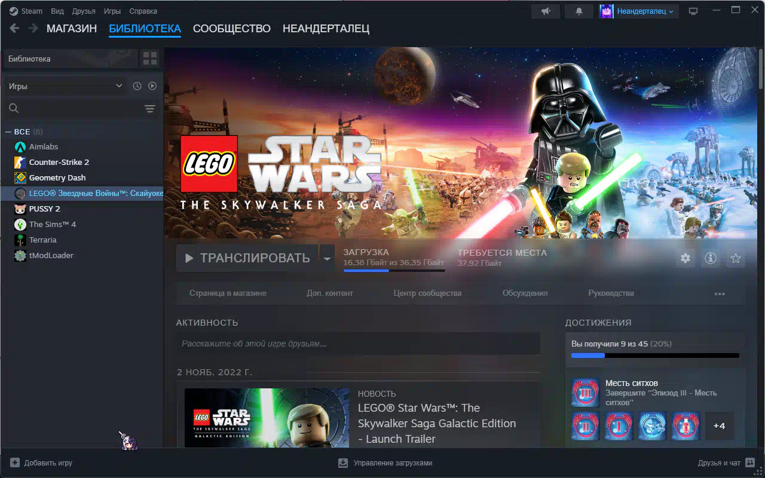
Task: Open game info icon
Action: (711, 258)
